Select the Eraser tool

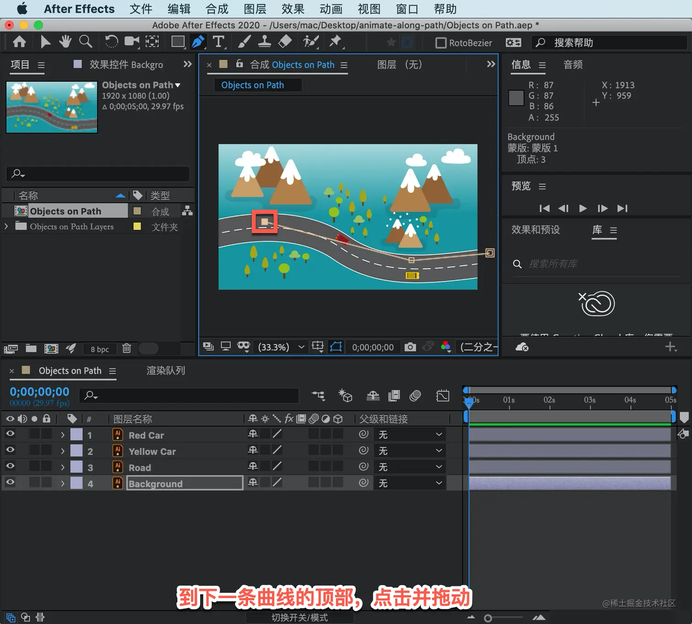point(285,42)
